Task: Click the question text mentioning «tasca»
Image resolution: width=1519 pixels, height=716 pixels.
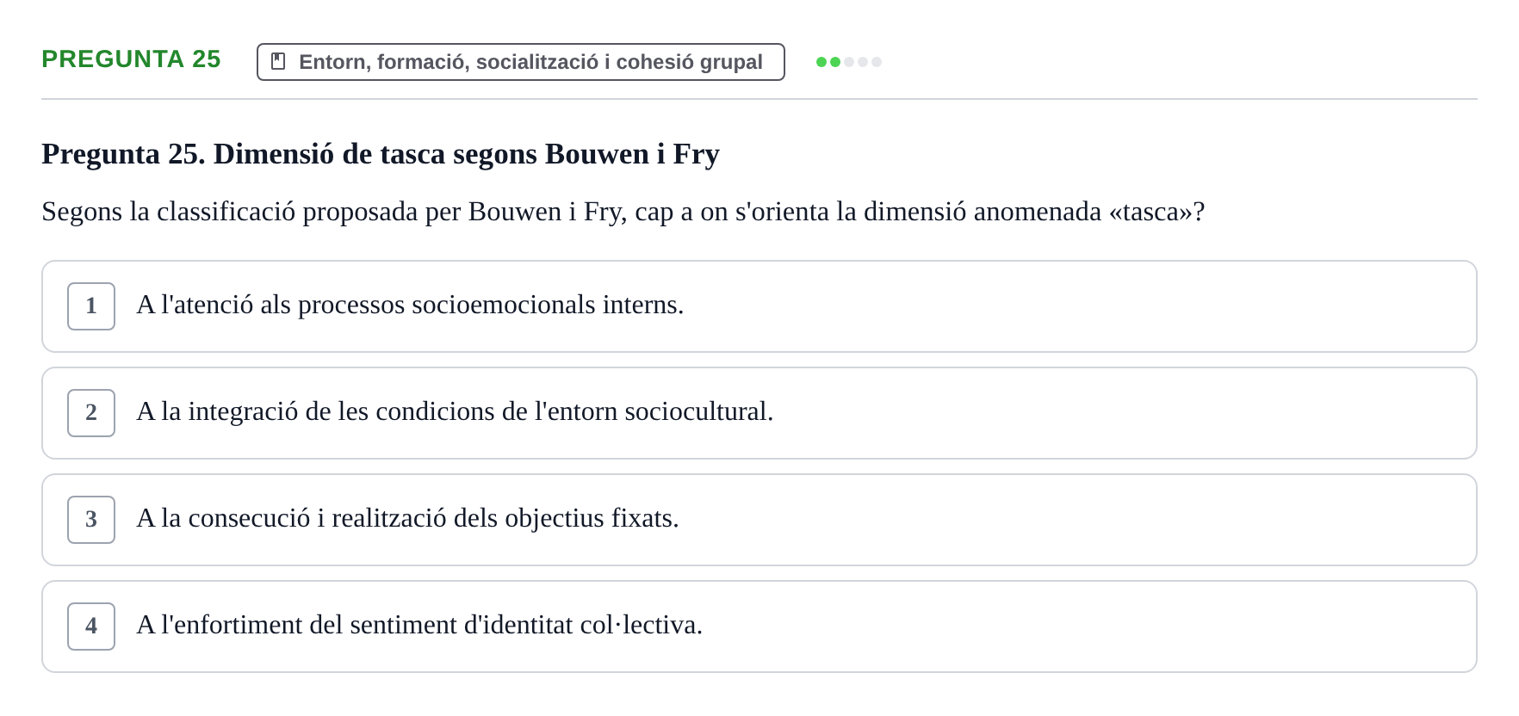Action: pos(623,212)
